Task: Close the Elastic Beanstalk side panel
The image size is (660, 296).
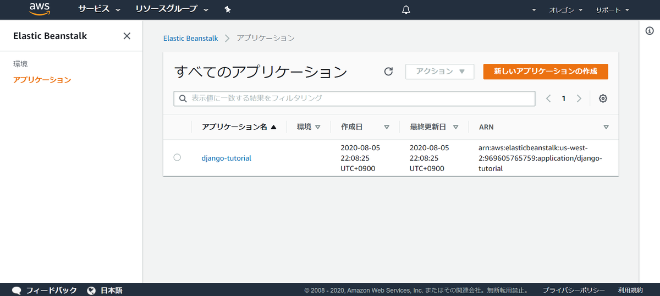Action: [127, 36]
